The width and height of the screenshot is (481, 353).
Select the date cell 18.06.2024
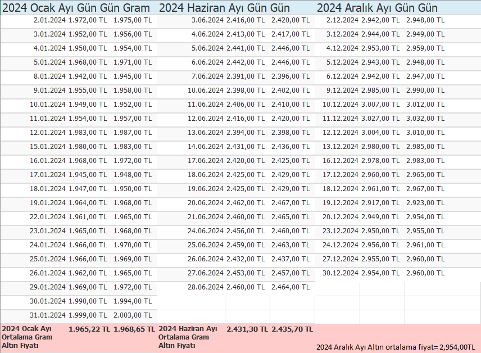(206, 175)
